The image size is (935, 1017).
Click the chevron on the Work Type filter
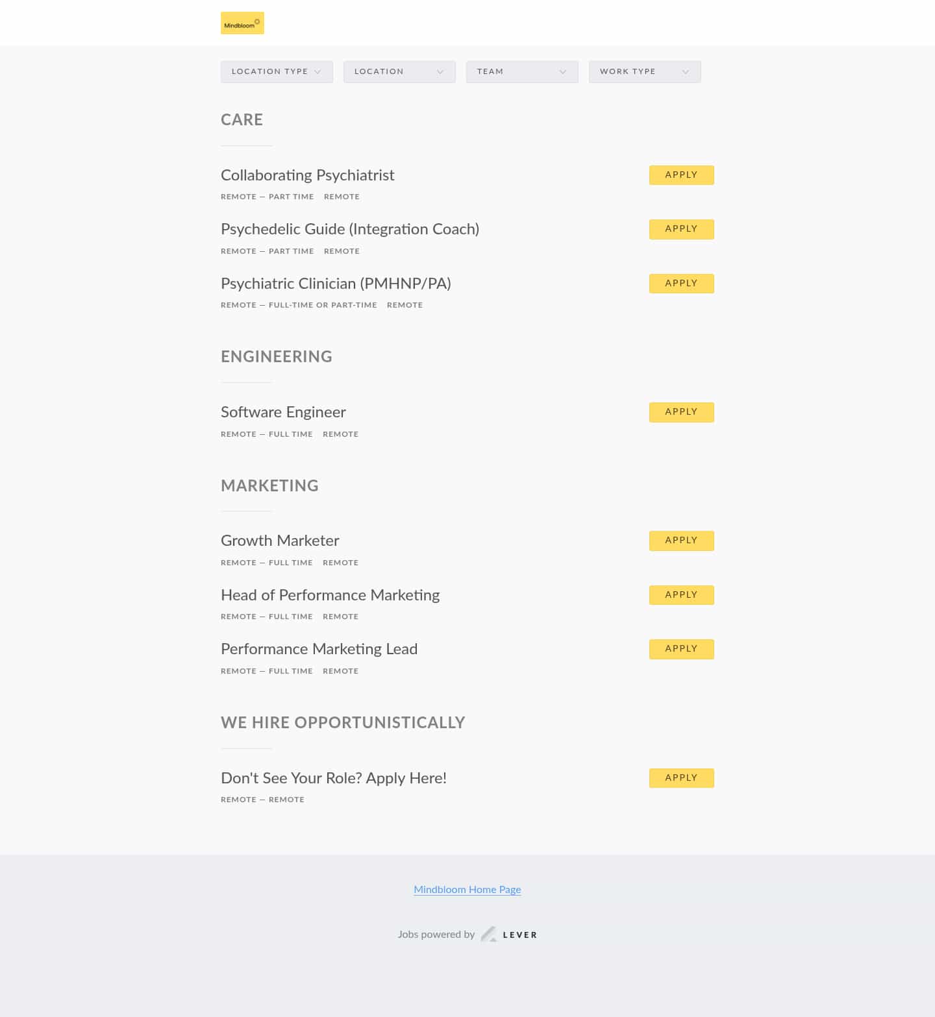coord(686,71)
